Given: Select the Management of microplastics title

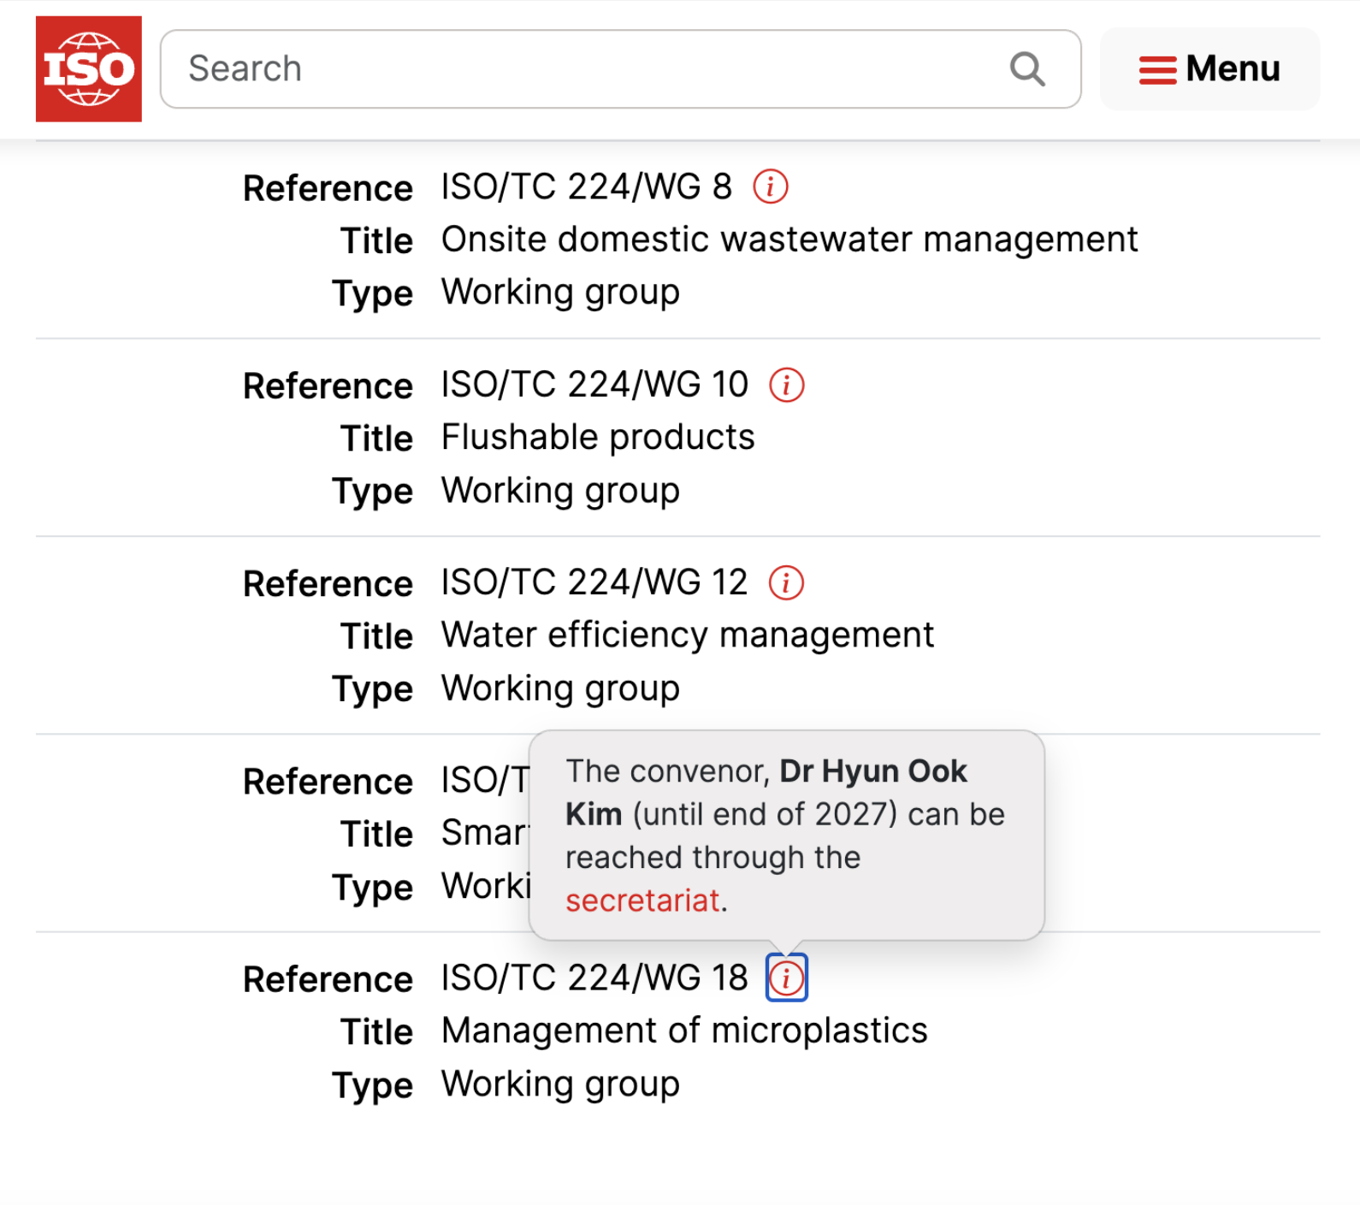Looking at the screenshot, I should (x=684, y=1031).
